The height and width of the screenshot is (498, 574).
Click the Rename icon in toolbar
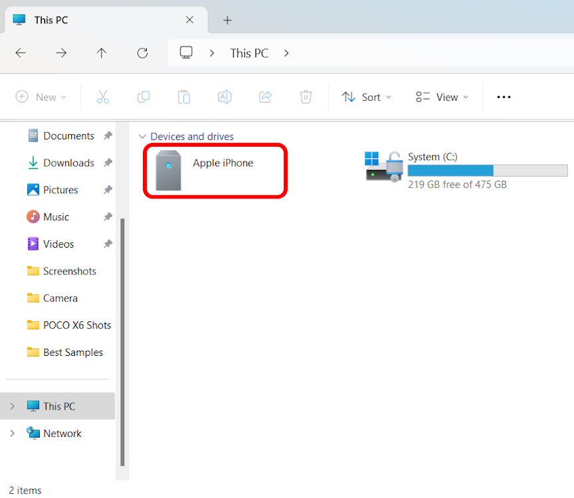point(225,97)
